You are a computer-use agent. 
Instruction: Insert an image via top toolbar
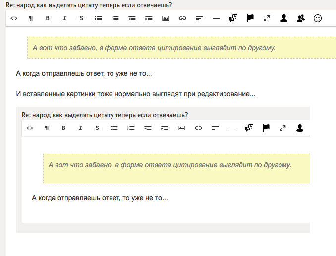[166, 18]
